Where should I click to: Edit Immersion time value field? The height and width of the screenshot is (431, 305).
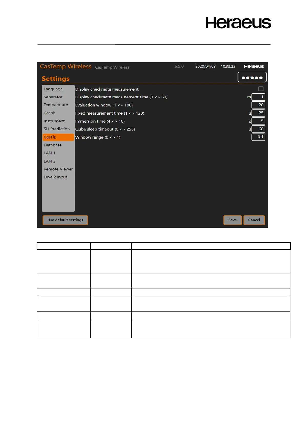pos(258,121)
